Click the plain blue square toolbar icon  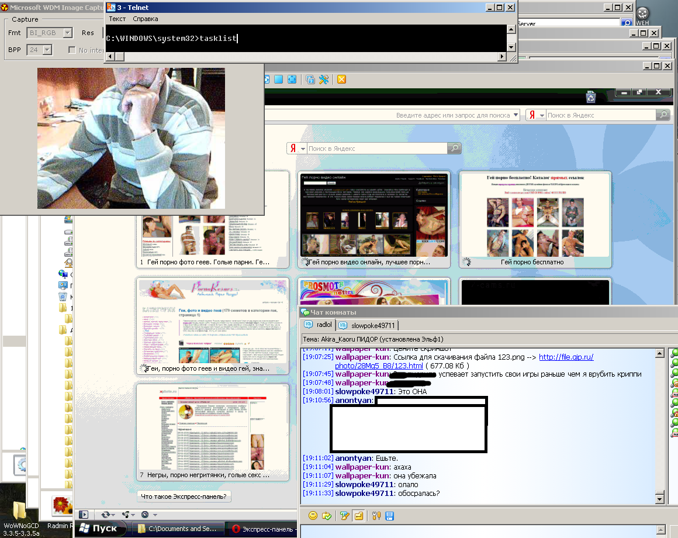tap(278, 79)
